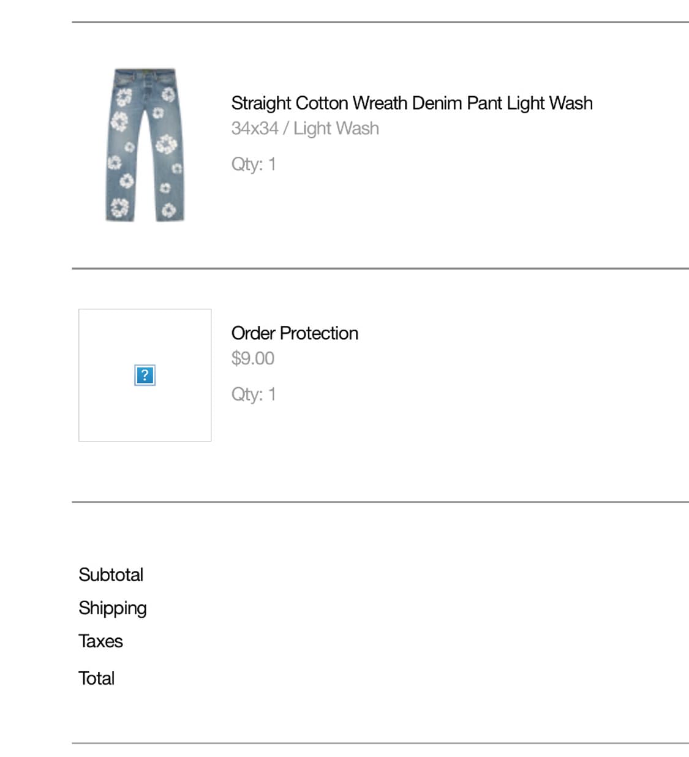Click "Qty: 1" under Order Protection

coord(254,394)
